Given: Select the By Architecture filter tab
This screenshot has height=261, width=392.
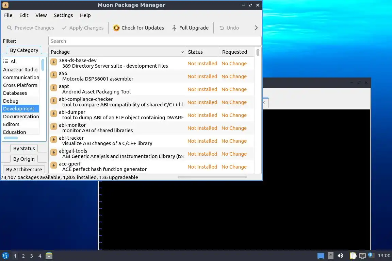Looking at the screenshot, I should pyautogui.click(x=24, y=169).
